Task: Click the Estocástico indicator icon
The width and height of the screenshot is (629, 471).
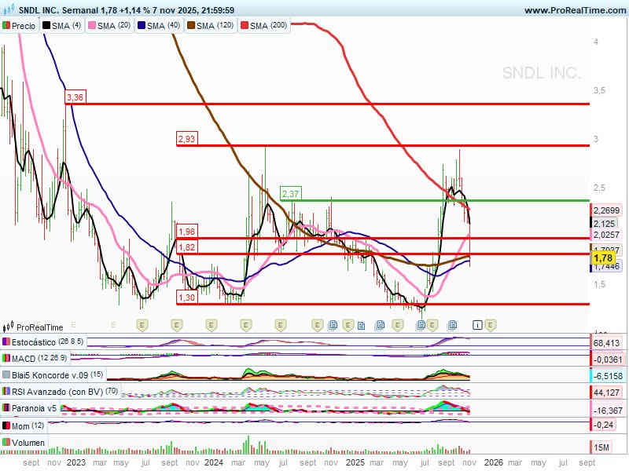Action: [x=7, y=342]
